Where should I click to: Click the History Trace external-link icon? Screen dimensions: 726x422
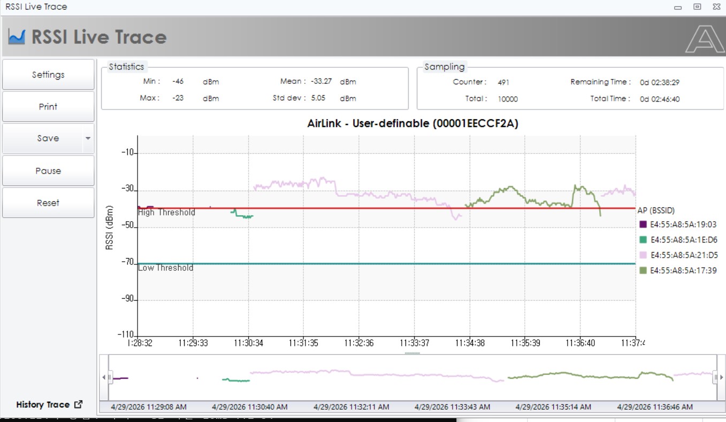[79, 404]
